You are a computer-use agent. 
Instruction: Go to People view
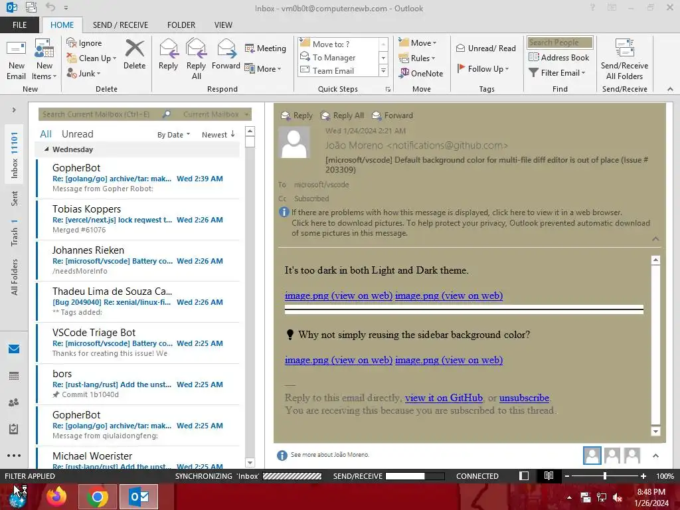point(14,402)
